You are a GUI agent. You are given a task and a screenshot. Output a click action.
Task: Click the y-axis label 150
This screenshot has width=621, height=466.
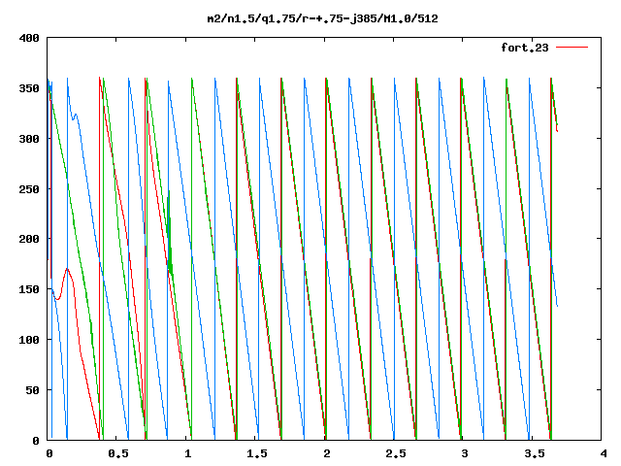(29, 289)
